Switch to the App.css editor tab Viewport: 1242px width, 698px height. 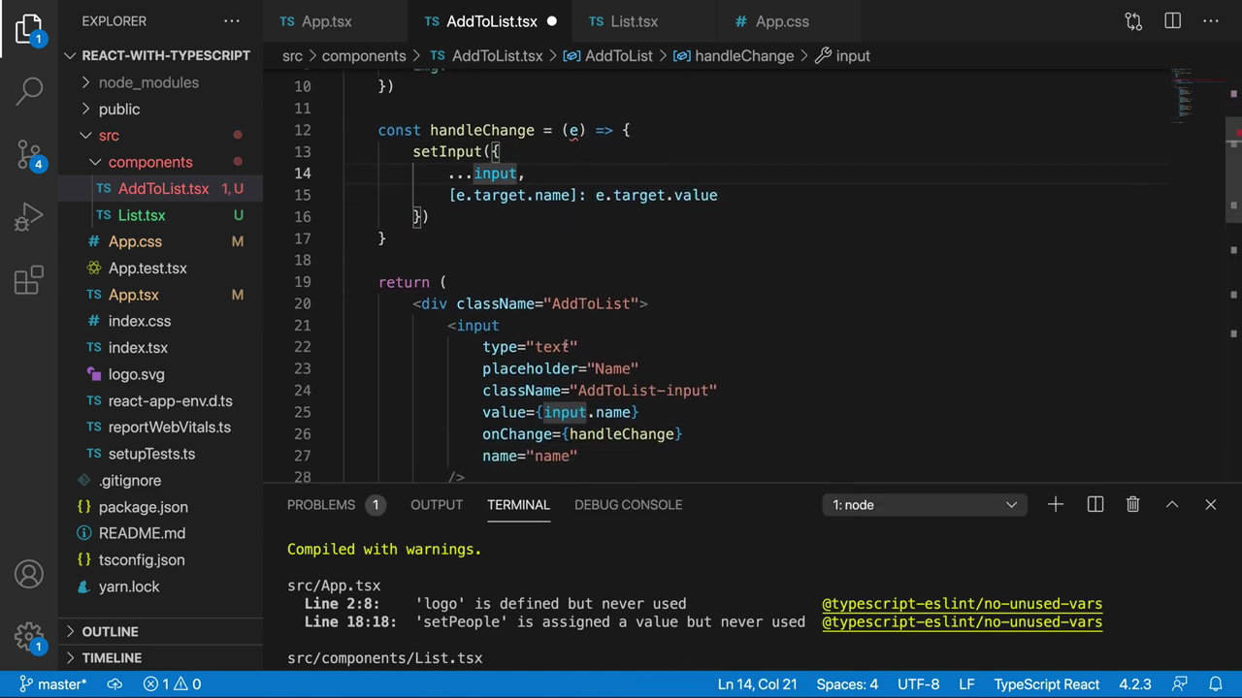coord(781,21)
